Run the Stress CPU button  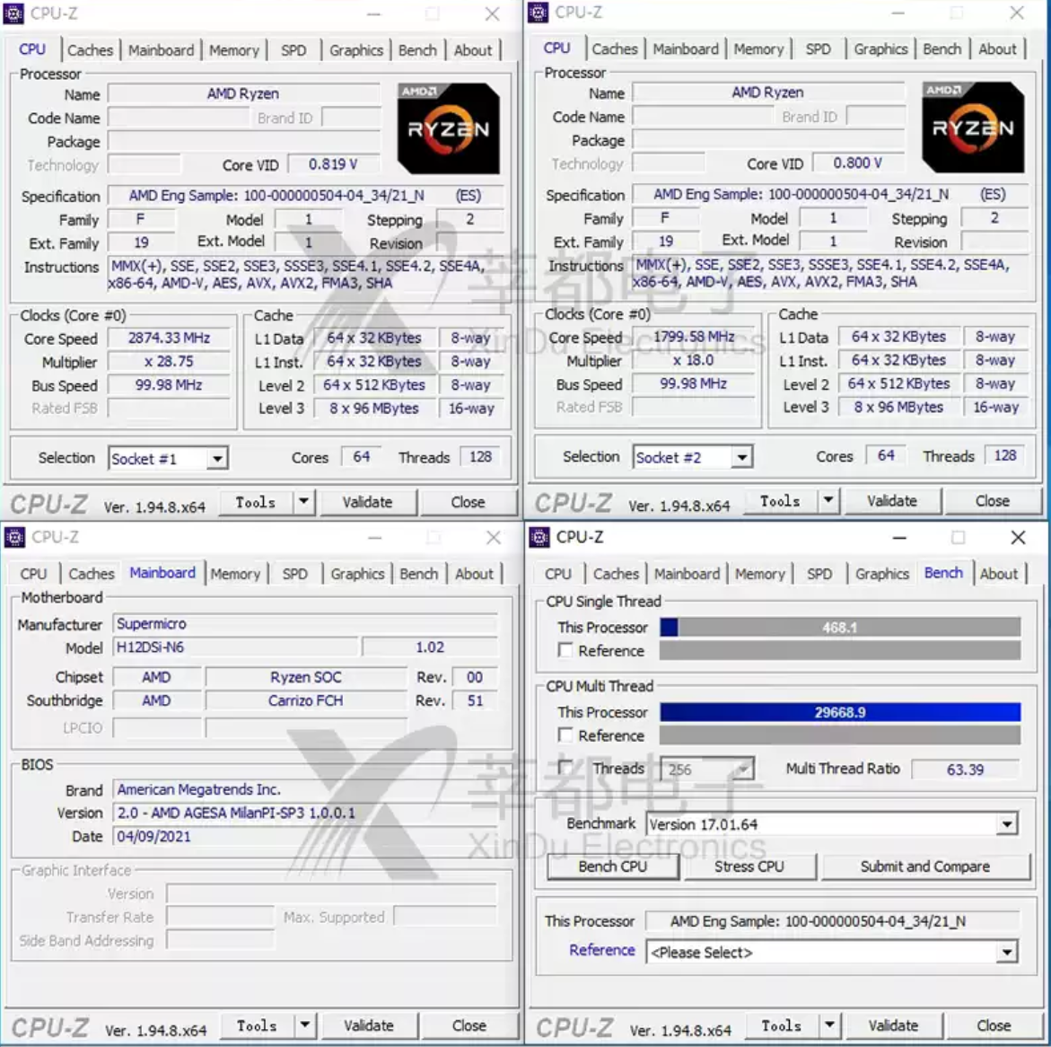pos(749,867)
